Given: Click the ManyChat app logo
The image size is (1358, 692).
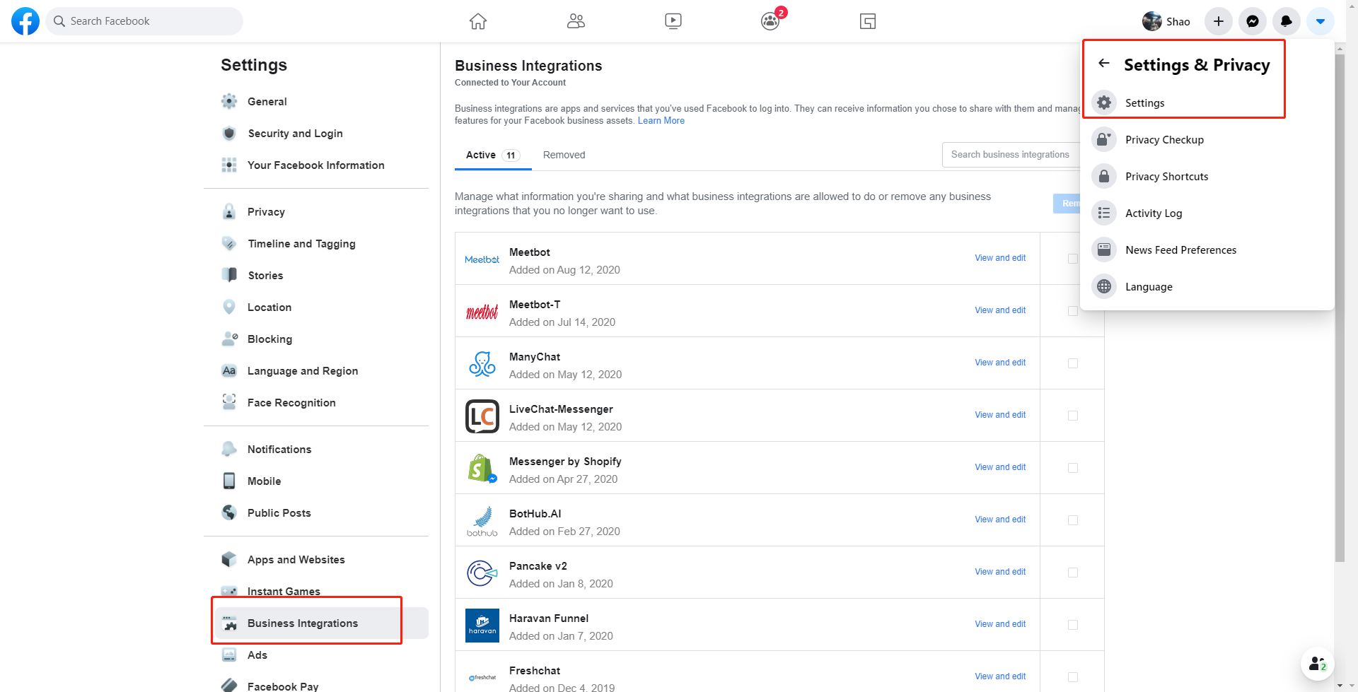Looking at the screenshot, I should coord(482,364).
